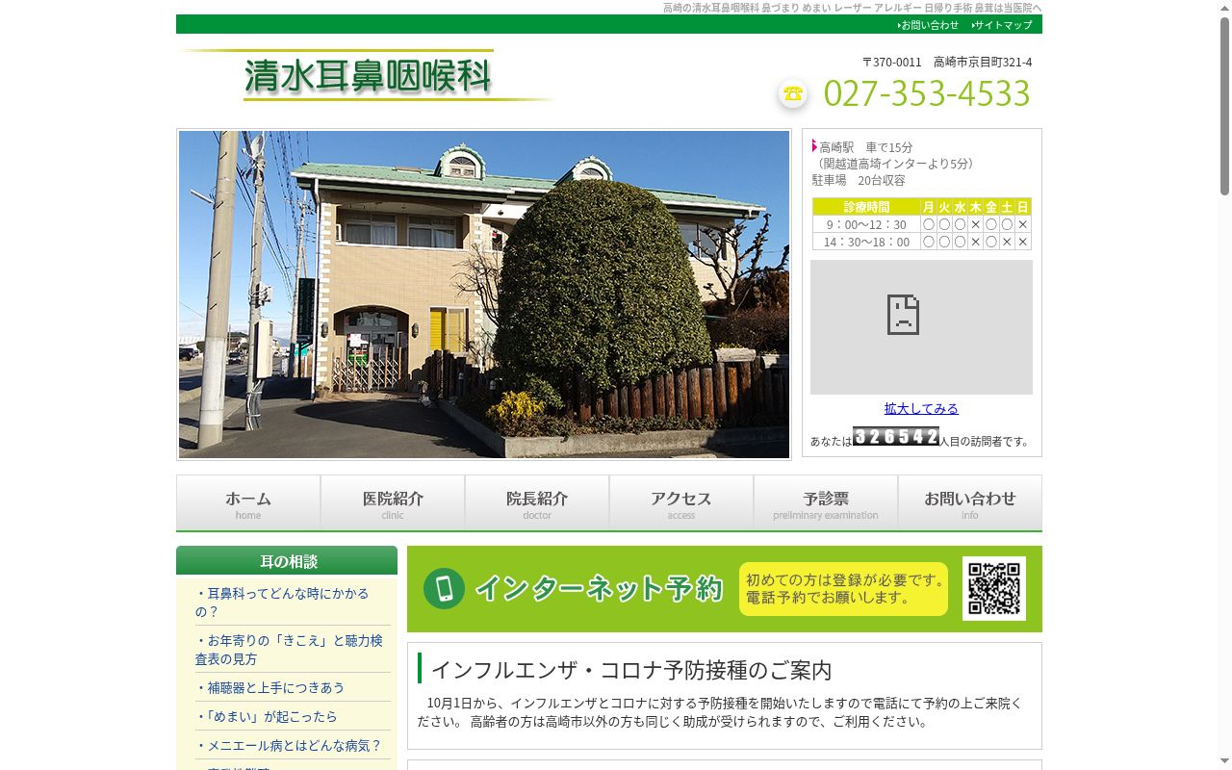Open the 院長紹介 navigation tab

pos(537,502)
